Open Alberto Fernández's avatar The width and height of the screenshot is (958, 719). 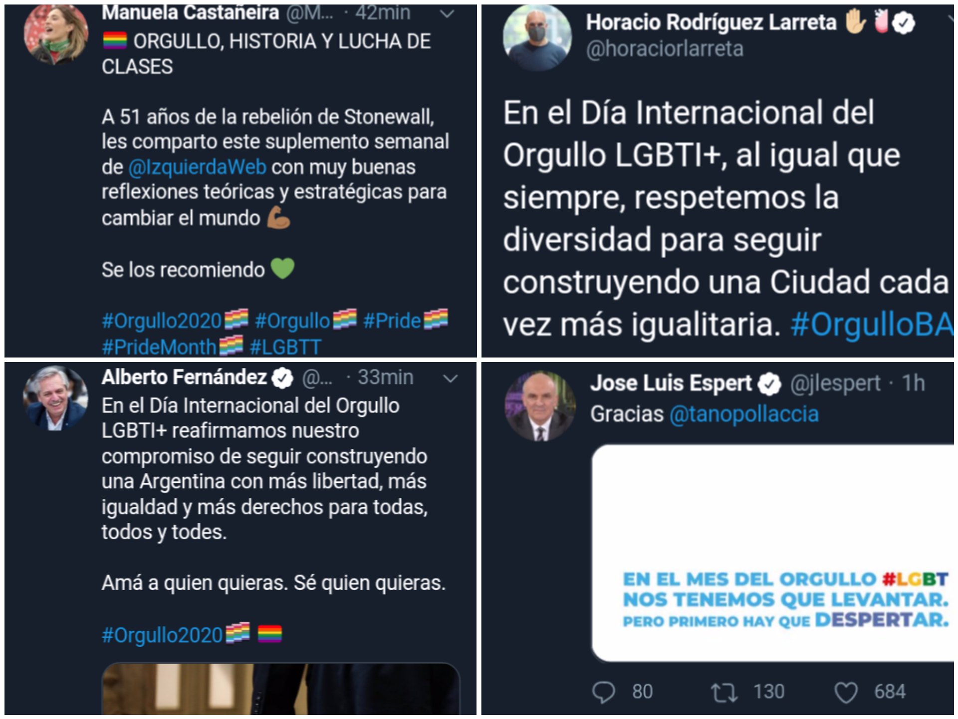[56, 398]
